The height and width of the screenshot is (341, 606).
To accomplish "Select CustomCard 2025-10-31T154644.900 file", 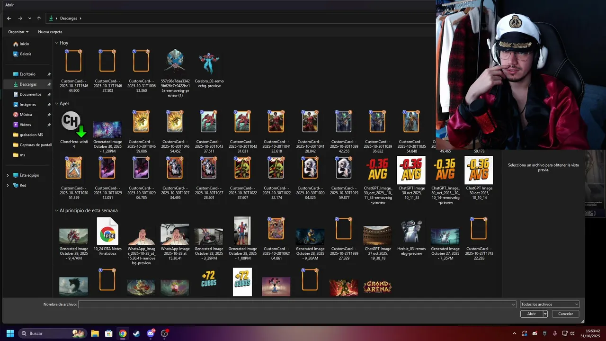I will tap(73, 70).
